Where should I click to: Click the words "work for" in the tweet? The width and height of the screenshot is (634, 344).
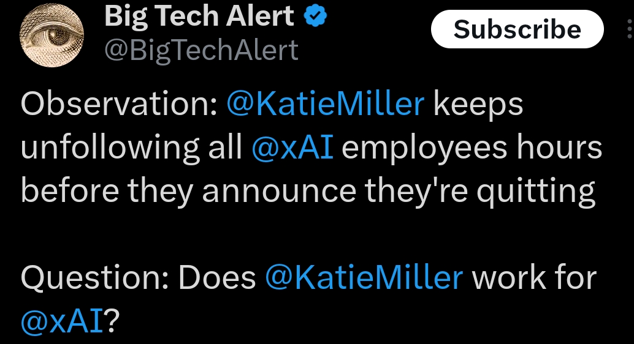pos(533,278)
